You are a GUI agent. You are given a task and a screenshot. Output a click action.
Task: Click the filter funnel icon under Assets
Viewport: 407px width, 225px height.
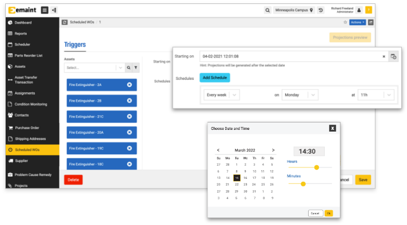coord(135,68)
